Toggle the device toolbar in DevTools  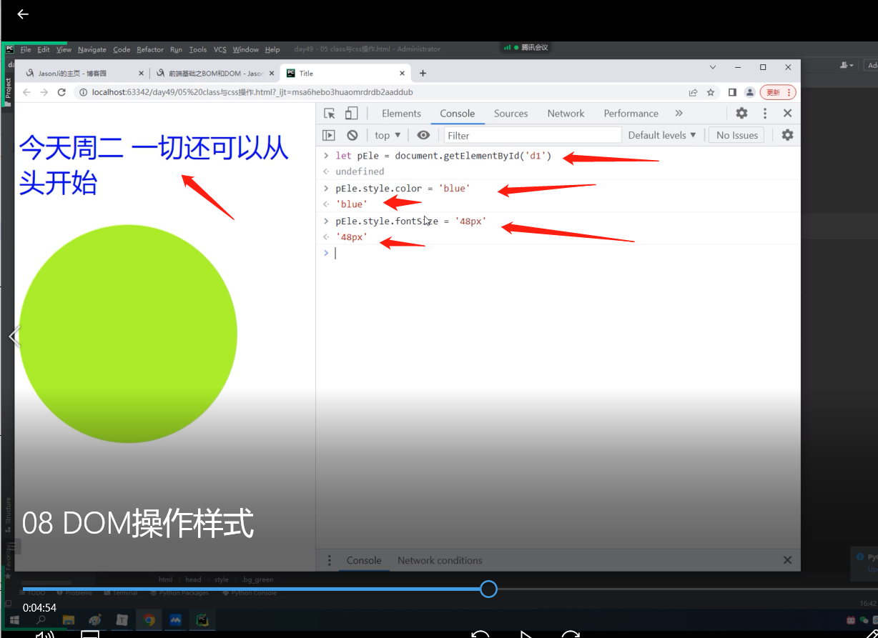351,114
